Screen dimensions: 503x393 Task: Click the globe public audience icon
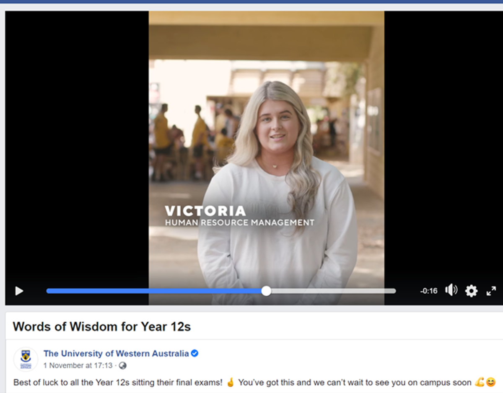(122, 366)
